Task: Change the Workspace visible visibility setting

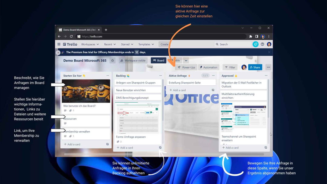Action: click(133, 61)
